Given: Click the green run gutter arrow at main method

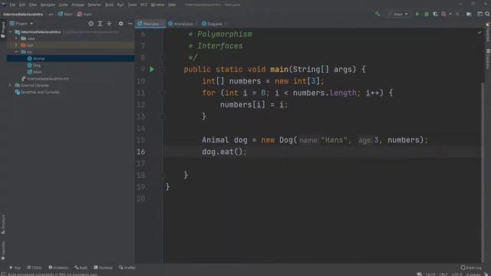Looking at the screenshot, I should click(152, 69).
